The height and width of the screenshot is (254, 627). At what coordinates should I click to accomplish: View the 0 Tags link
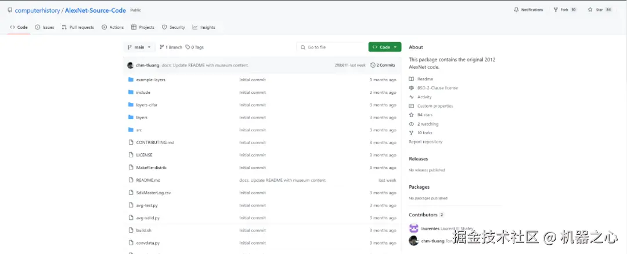pos(194,47)
